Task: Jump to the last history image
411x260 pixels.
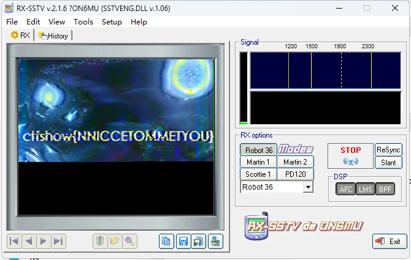Action: pos(58,242)
